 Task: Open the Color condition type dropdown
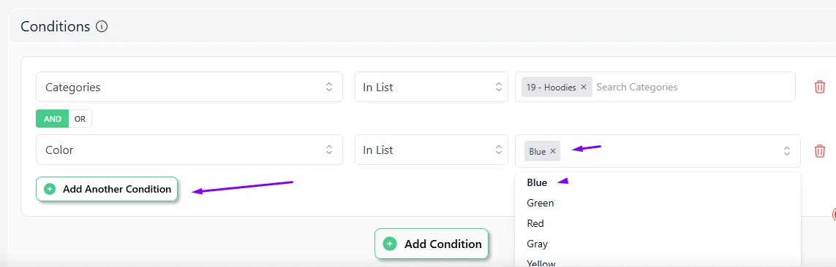(x=189, y=150)
